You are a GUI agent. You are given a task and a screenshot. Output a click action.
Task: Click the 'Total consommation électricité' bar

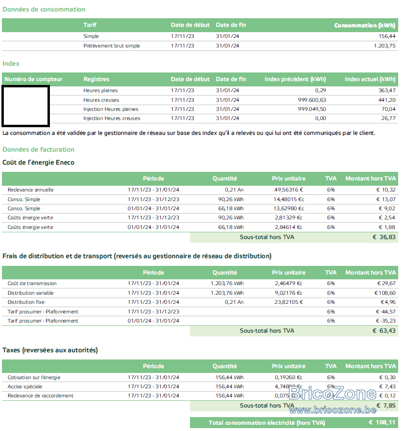coord(294,422)
